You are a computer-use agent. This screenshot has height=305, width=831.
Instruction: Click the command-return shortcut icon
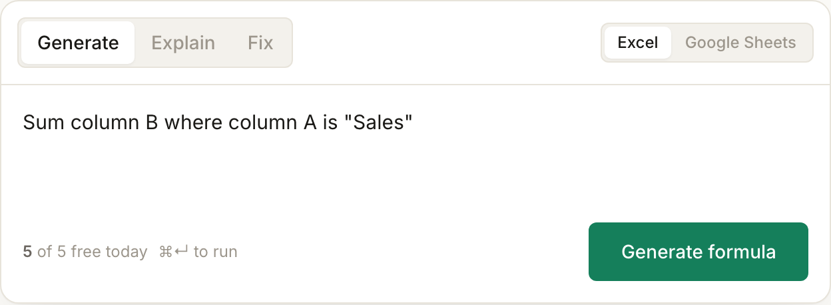[174, 252]
